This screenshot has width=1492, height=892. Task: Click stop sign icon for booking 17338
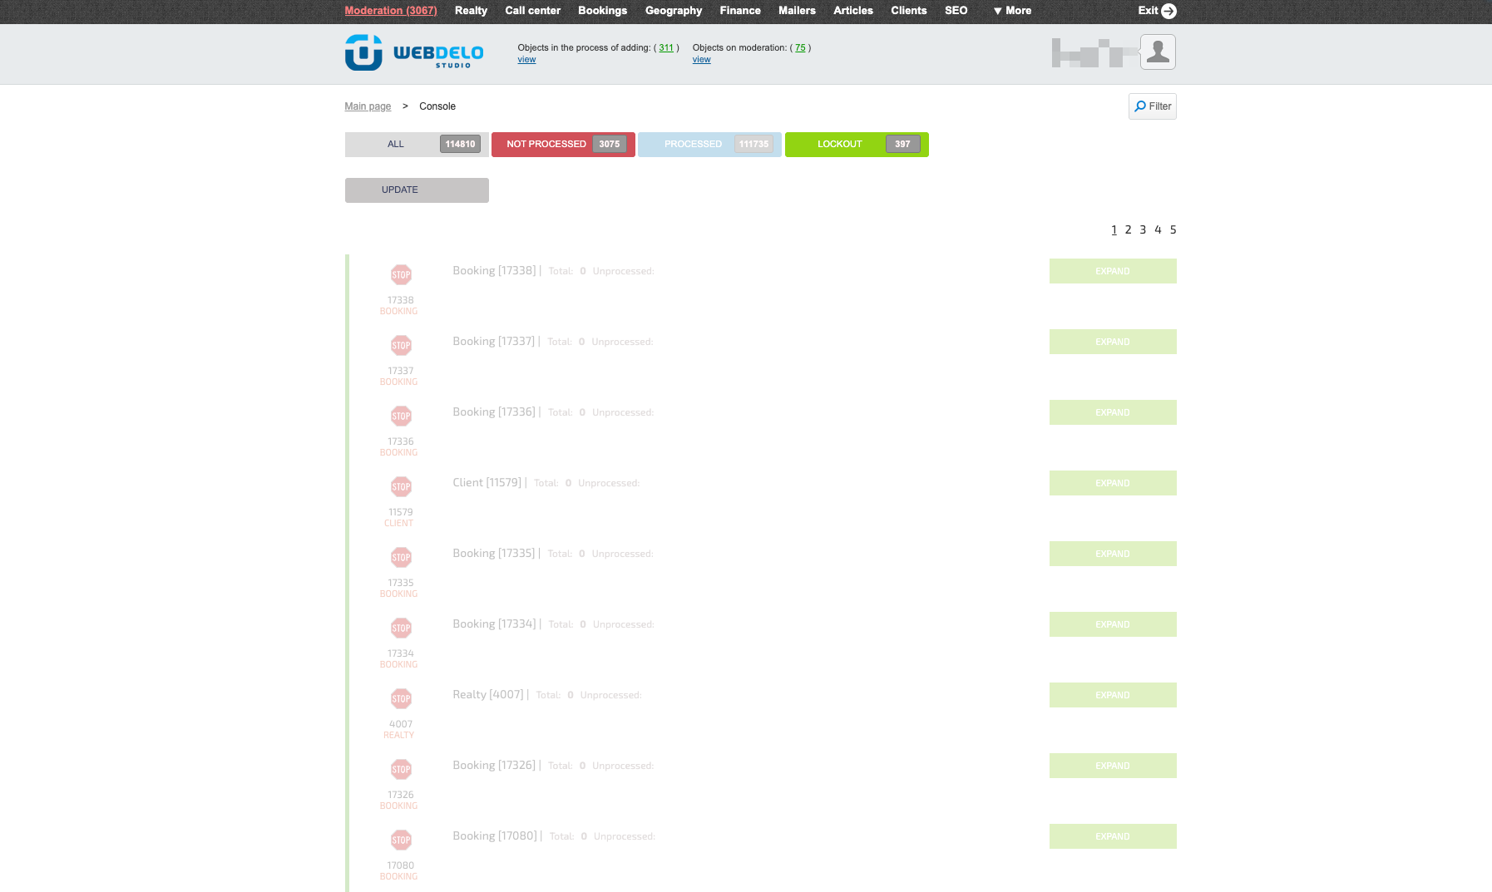pyautogui.click(x=401, y=275)
